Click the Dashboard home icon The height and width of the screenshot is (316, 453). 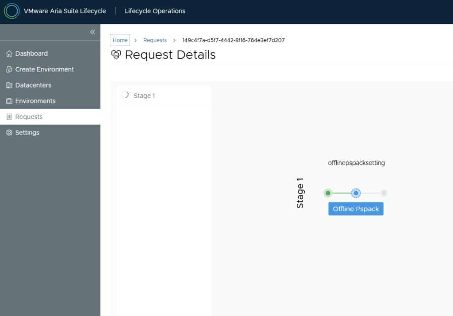(x=9, y=54)
